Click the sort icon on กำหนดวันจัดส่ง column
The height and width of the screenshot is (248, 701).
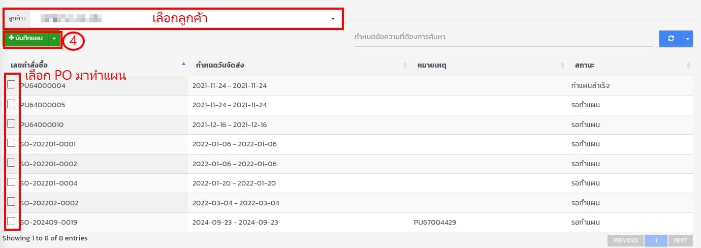tap(405, 65)
